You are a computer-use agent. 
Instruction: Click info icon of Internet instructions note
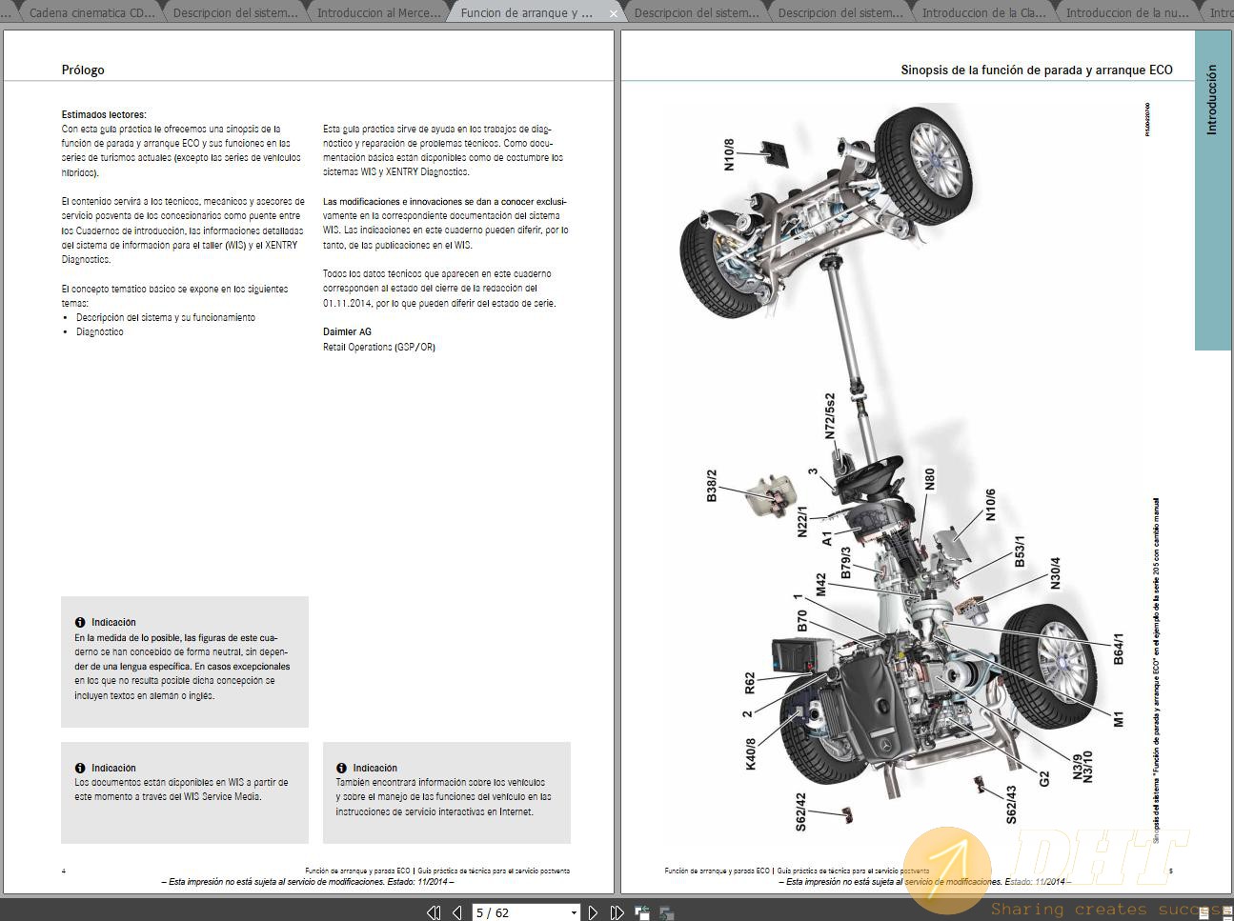(x=341, y=768)
